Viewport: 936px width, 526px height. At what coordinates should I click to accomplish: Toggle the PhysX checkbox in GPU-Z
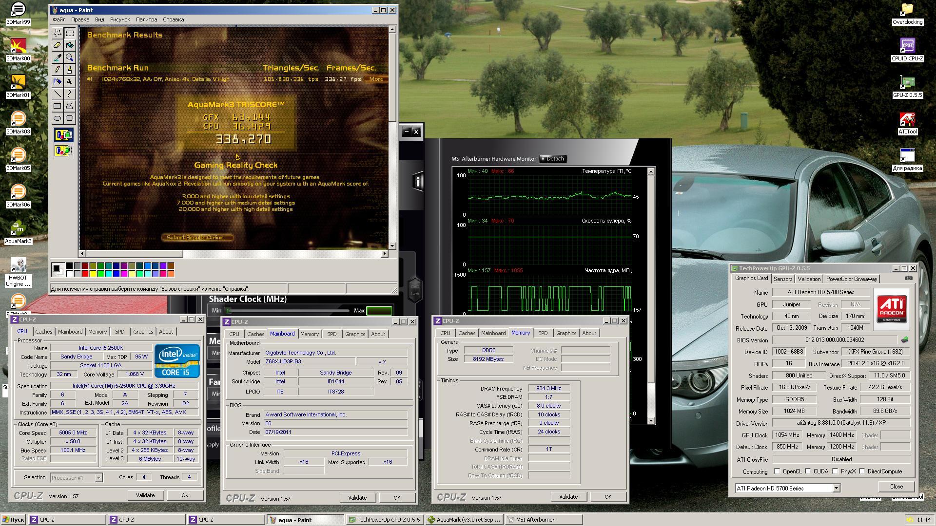(x=836, y=471)
